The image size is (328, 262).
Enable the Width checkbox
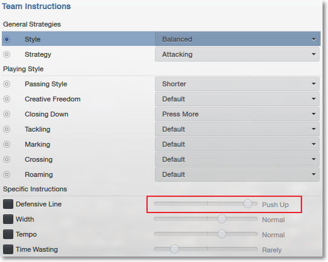[x=8, y=219]
